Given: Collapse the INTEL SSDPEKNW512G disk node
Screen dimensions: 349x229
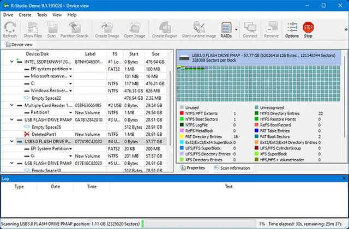Looking at the screenshot, I should point(12,62).
